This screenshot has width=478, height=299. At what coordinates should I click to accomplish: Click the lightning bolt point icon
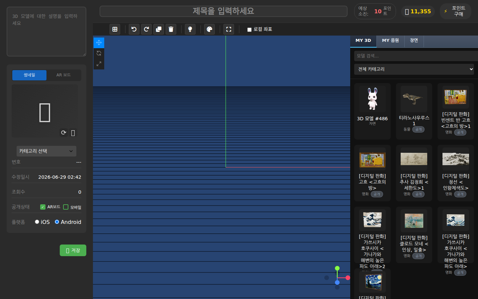click(445, 11)
